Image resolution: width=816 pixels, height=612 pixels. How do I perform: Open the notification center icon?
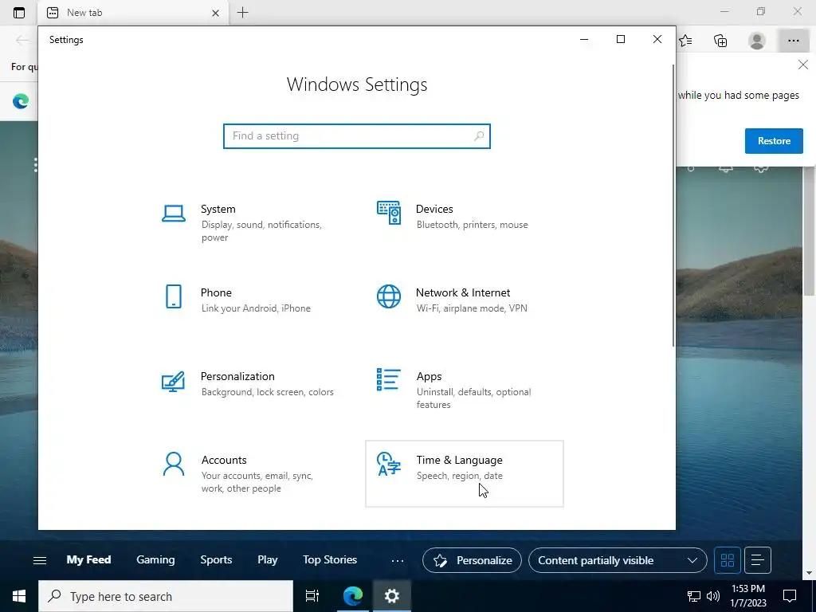pos(790,596)
